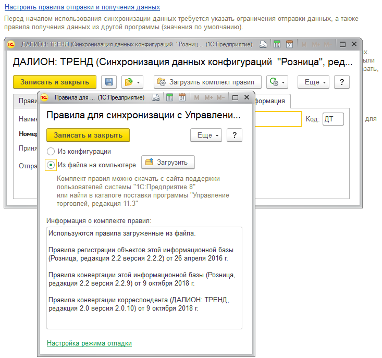382x358 pixels.
Task: Click the yellow-bordered name field in ДАЛИОН window
Action: tap(278, 119)
